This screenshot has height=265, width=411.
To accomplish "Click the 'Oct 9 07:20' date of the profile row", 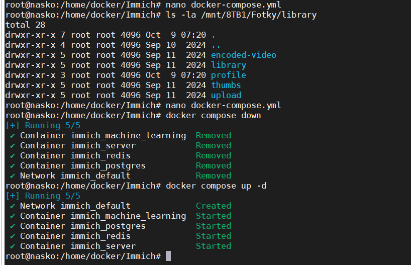I will [176, 75].
